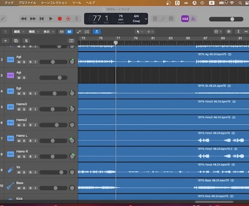Open the ヘルプ menu
Viewport: 249px width, 206px height.
90,3
